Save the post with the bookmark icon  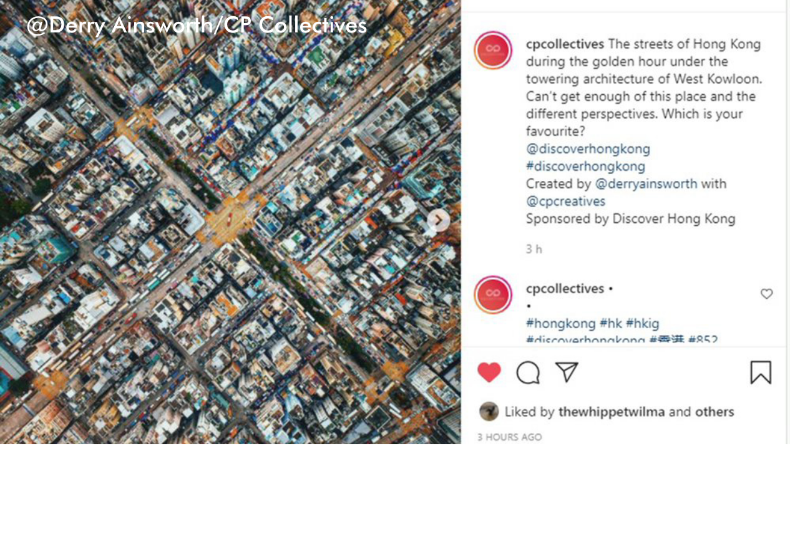click(x=761, y=372)
